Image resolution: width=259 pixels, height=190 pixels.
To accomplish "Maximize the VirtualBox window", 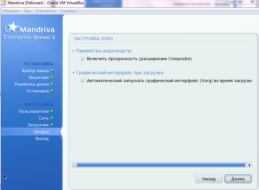I will click(240, 2).
